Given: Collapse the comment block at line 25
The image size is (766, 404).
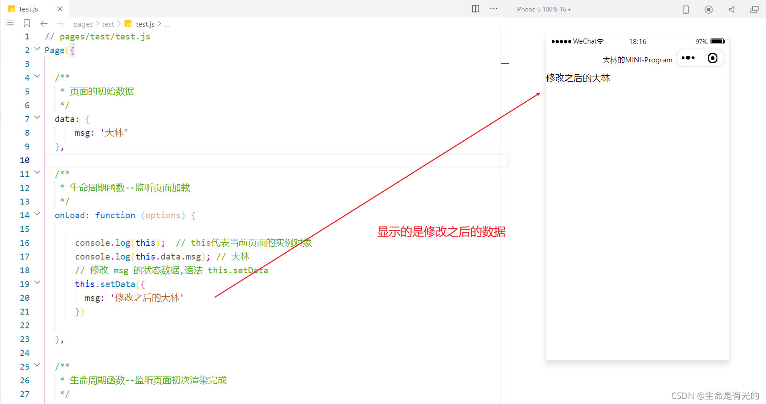Looking at the screenshot, I should (x=37, y=365).
